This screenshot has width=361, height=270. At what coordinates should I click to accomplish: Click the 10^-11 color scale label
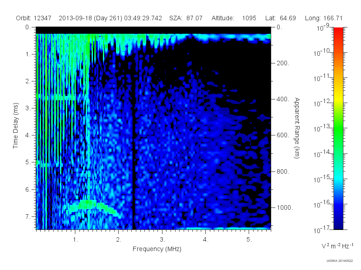(x=322, y=77)
